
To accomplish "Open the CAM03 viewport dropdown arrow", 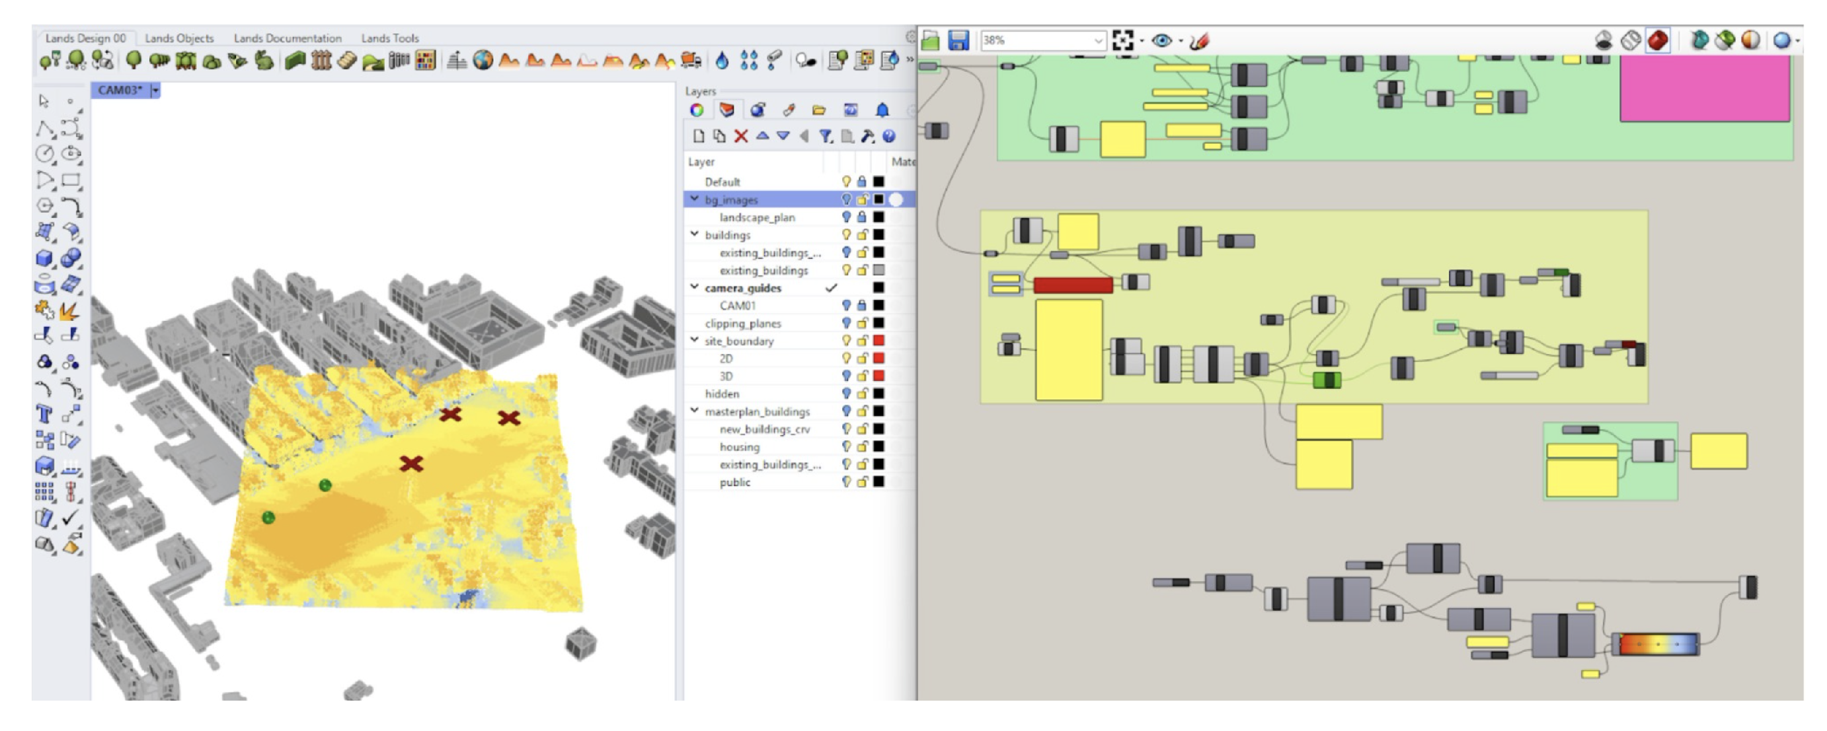I will tap(155, 90).
